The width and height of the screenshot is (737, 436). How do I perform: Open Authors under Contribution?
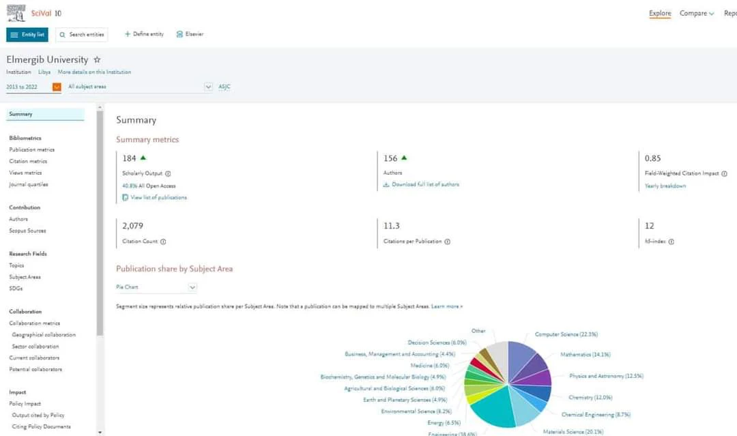tap(18, 219)
